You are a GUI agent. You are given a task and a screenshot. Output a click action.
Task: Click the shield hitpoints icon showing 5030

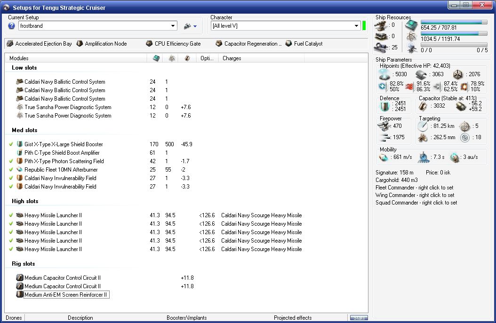pos(384,75)
